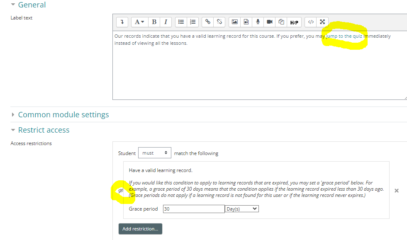The width and height of the screenshot is (407, 240).
Task: Click the Grace period input field
Action: 193,209
